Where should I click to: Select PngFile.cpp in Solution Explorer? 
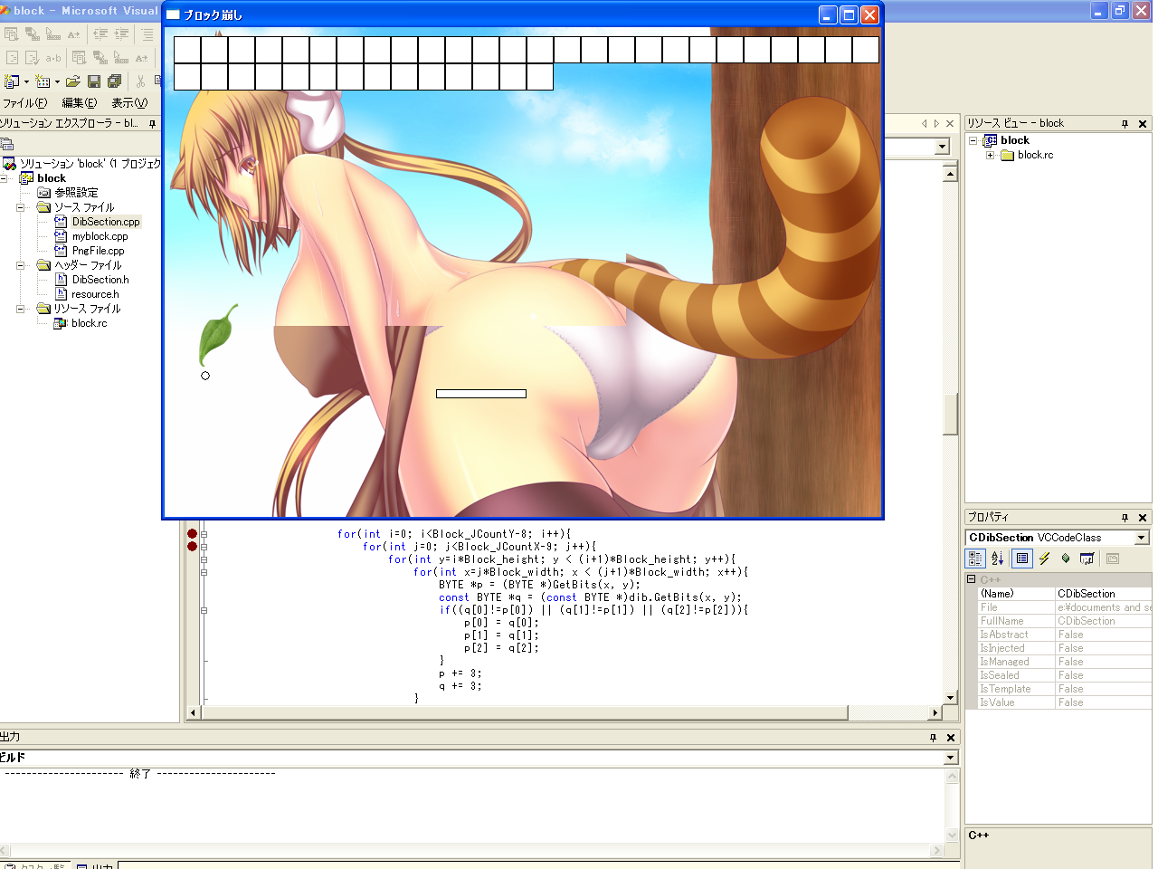[99, 251]
